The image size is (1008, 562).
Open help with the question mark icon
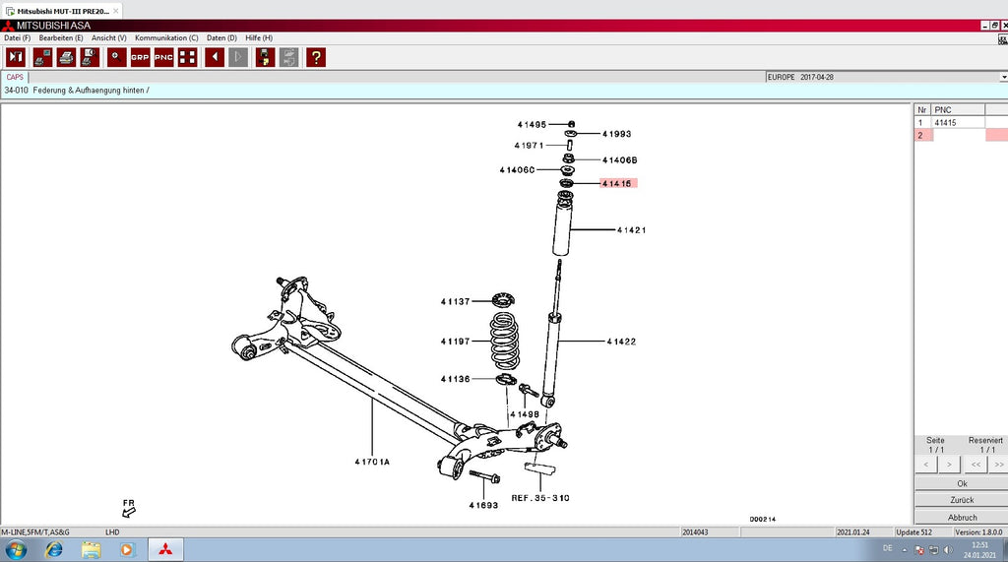[x=315, y=57]
